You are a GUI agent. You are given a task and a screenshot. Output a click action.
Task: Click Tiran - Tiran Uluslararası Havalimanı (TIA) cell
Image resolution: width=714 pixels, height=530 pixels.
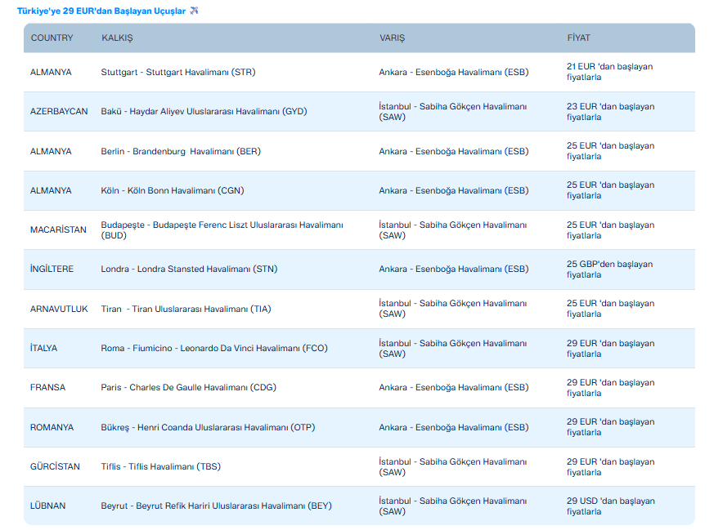point(186,309)
